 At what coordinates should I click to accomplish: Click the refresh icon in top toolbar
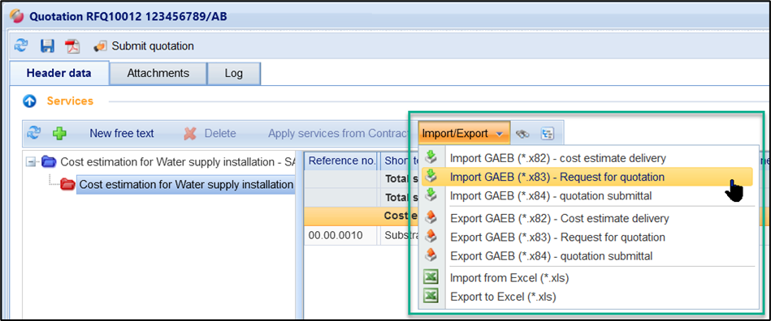(x=21, y=46)
